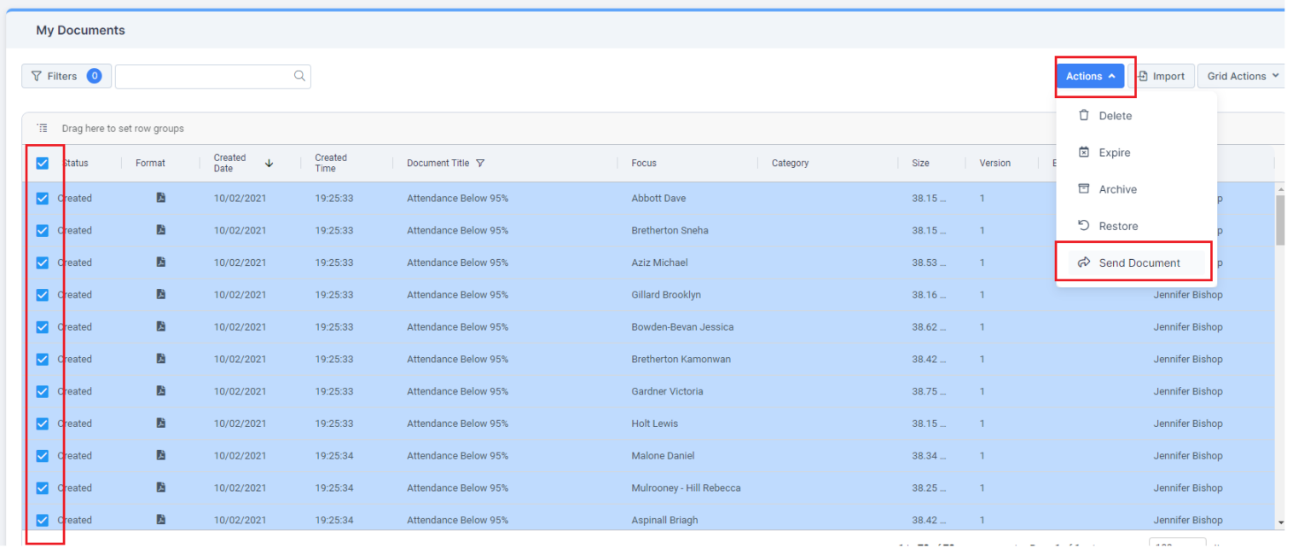Viewport: 1310px width, 548px height.
Task: Click the search magnifier icon
Action: [299, 76]
